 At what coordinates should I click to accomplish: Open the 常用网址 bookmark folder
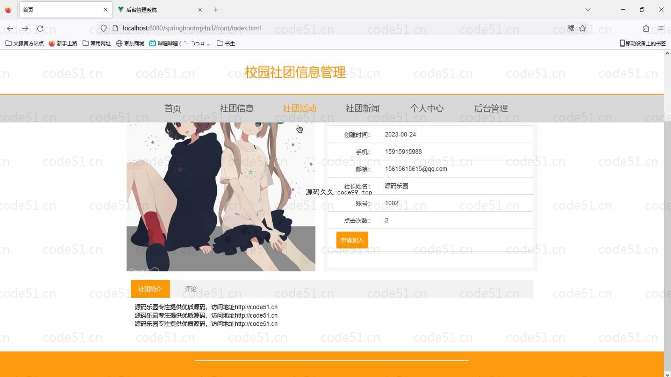pyautogui.click(x=97, y=43)
